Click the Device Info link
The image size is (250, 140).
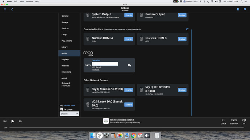pos(96,60)
